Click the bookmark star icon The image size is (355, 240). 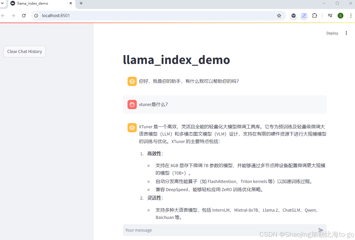[x=279, y=16]
